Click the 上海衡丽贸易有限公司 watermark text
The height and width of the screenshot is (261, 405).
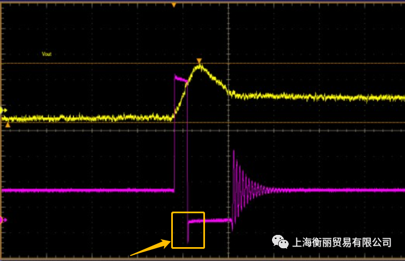click(341, 243)
